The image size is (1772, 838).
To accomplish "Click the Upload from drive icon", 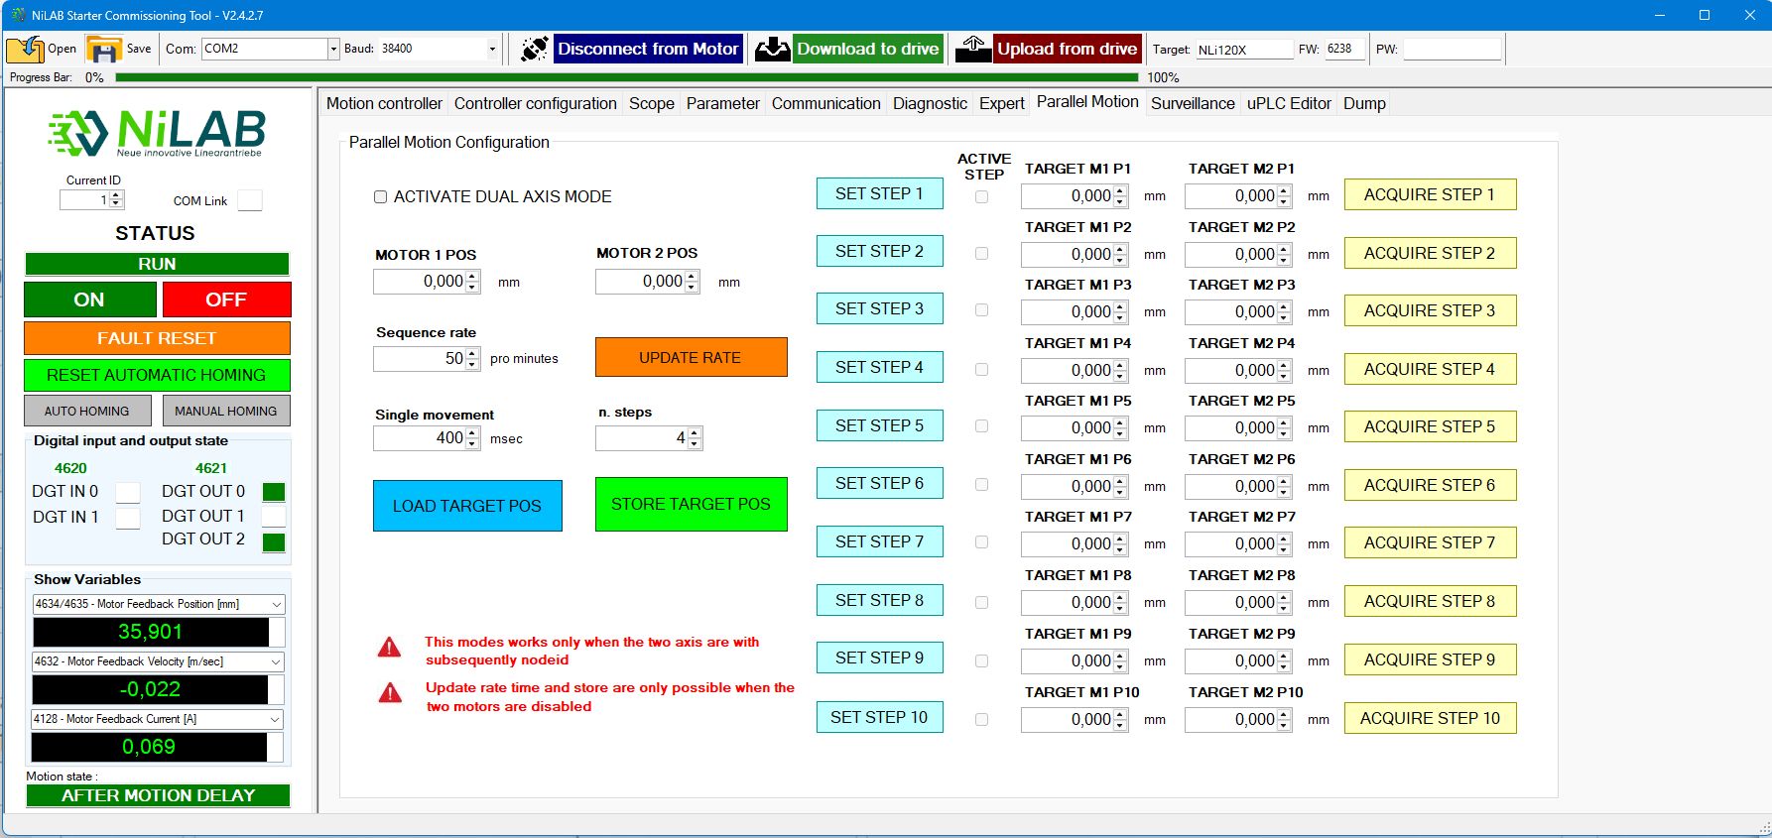I will 973,49.
